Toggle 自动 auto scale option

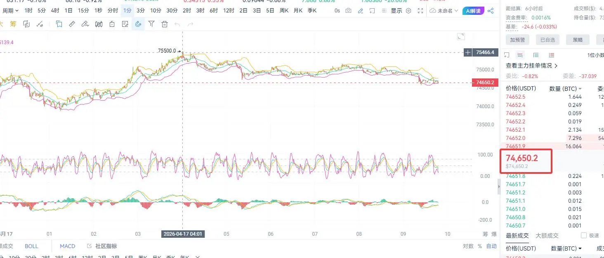[491, 246]
